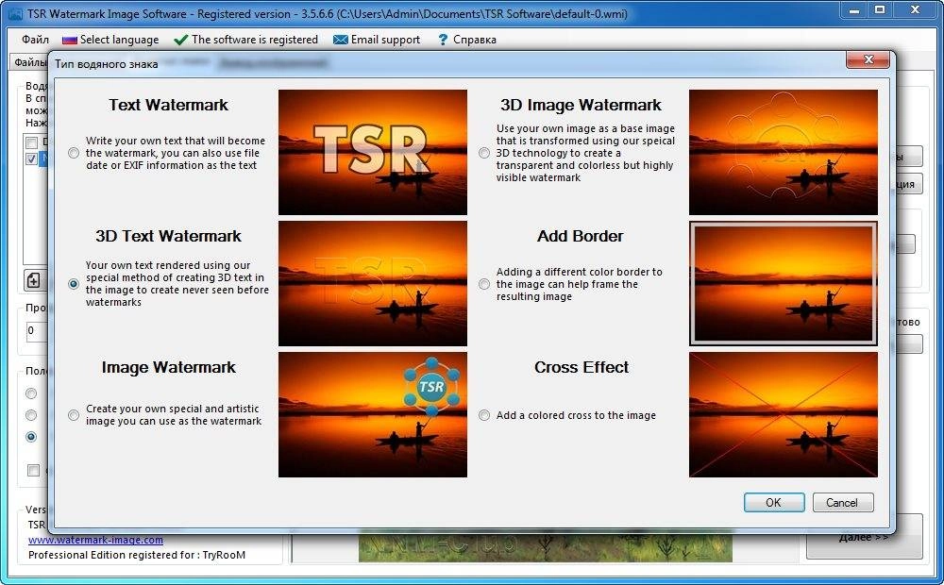Click the Add Border preview thumbnail
944x585 pixels.
click(x=784, y=283)
